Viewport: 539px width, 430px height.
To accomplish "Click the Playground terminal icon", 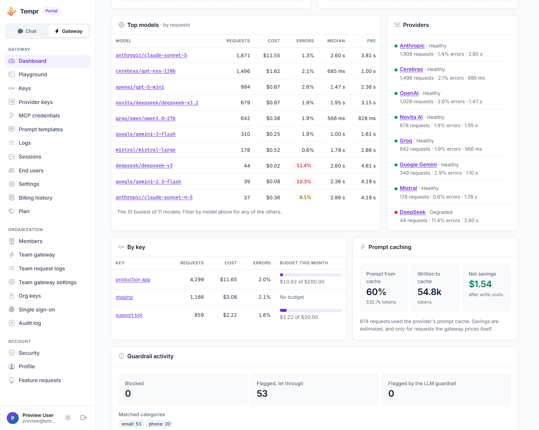I will tap(12, 74).
